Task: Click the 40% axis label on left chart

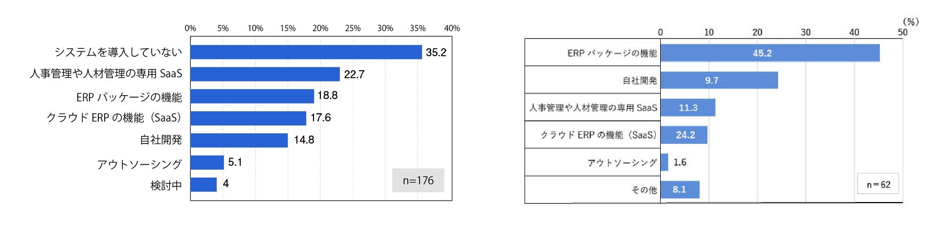Action: point(452,28)
